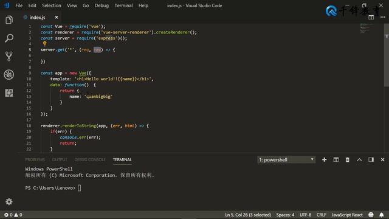Open the Source Control view
The width and height of the screenshot is (389, 219).
[9, 57]
